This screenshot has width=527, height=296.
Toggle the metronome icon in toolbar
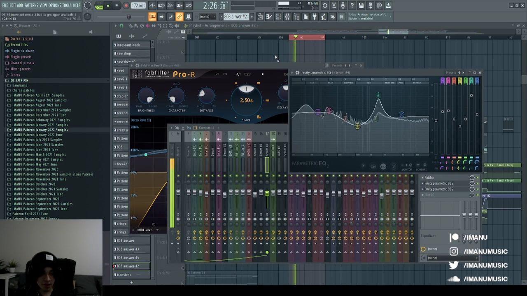pos(152,6)
